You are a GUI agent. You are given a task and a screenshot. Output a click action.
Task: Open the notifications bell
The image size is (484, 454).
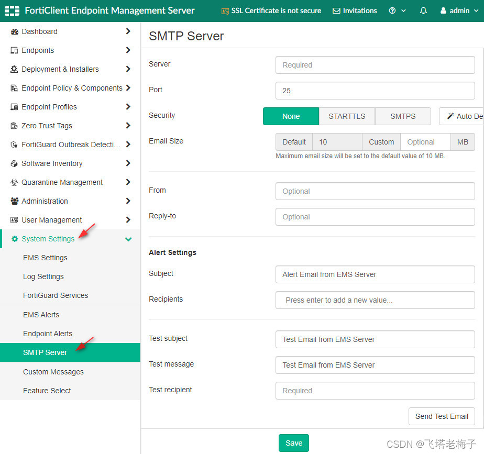click(x=423, y=11)
